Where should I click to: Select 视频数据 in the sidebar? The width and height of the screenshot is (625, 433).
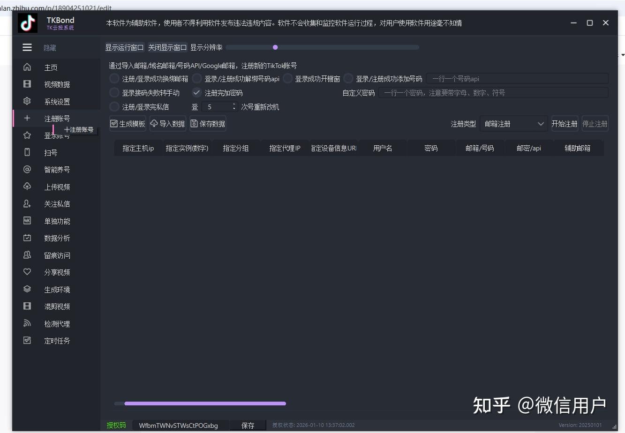(x=57, y=84)
